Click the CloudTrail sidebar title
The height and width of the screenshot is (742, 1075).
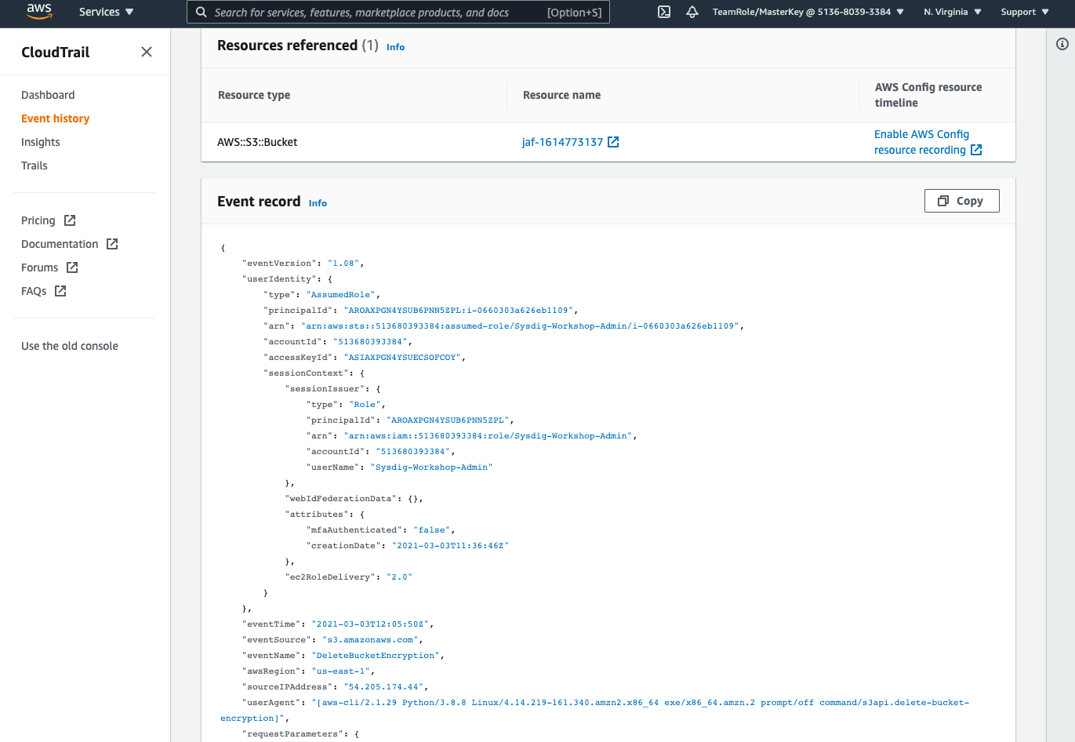coord(55,52)
